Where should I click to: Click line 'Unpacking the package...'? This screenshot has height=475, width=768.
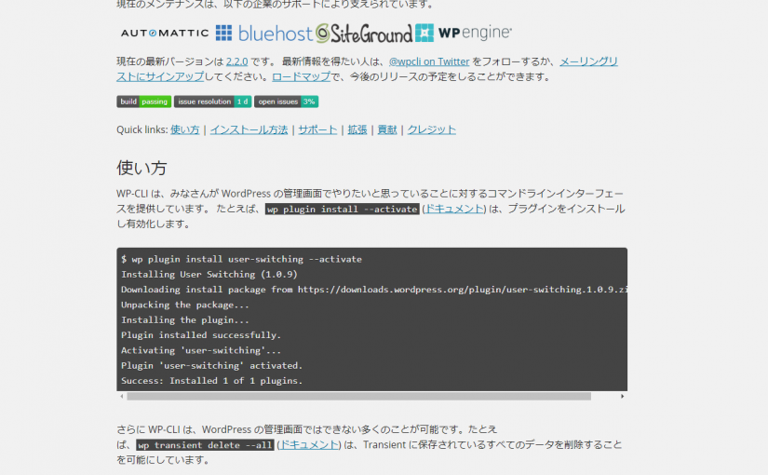click(x=185, y=305)
